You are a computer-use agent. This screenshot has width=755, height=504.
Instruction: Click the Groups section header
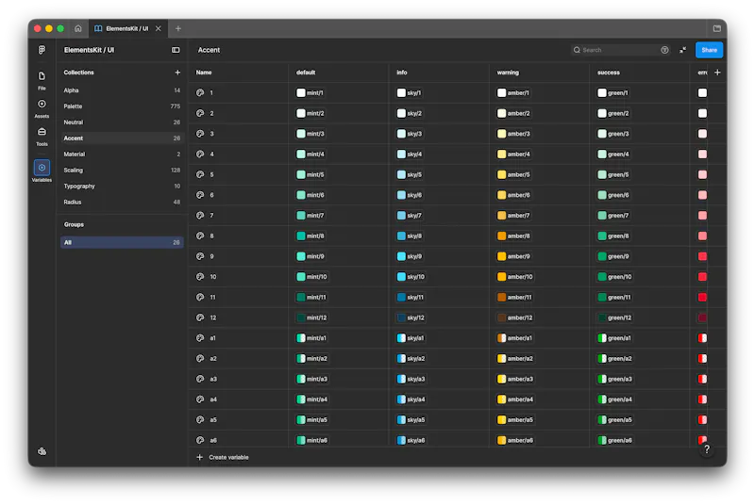(x=74, y=224)
